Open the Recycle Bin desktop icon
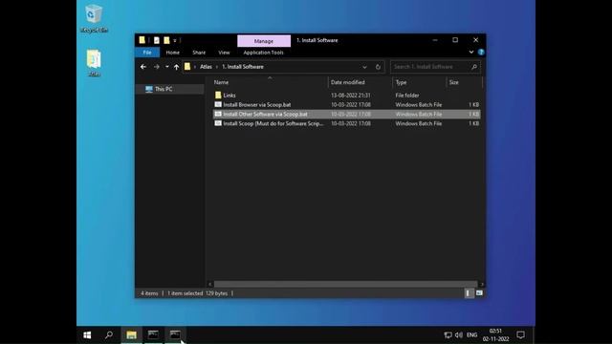The width and height of the screenshot is (612, 344). pyautogui.click(x=94, y=19)
